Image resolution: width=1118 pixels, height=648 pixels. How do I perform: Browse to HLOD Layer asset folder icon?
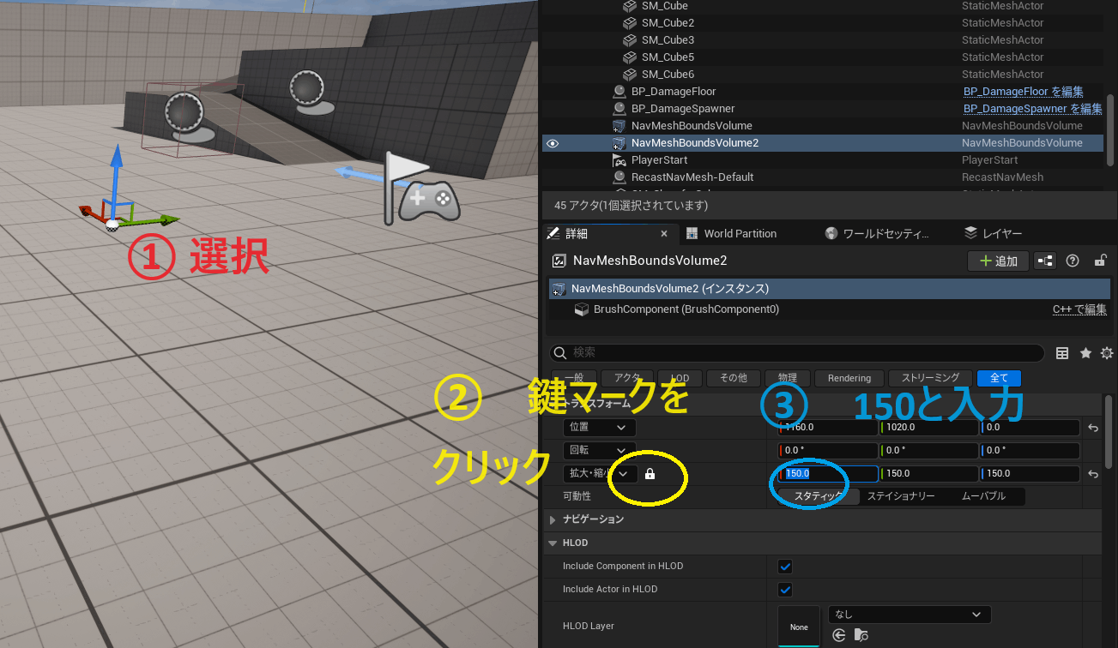click(x=861, y=635)
